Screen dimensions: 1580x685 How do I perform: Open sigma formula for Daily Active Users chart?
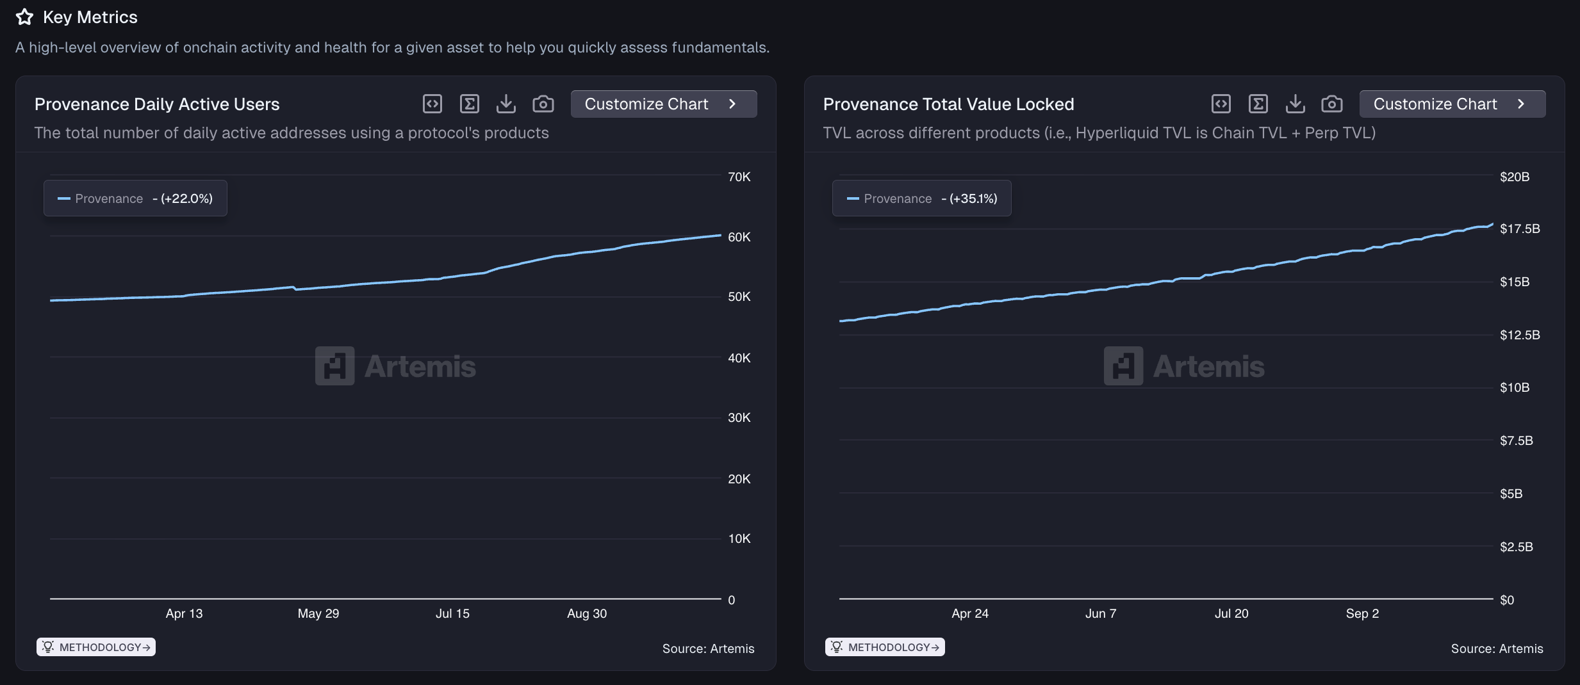pos(470,104)
